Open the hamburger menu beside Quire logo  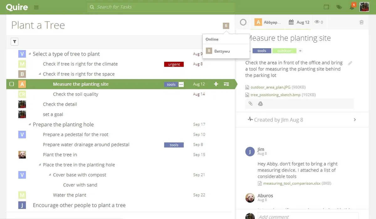tap(36, 7)
